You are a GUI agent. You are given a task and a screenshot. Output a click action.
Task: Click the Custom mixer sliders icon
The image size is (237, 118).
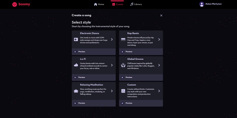pyautogui.click(x=123, y=91)
